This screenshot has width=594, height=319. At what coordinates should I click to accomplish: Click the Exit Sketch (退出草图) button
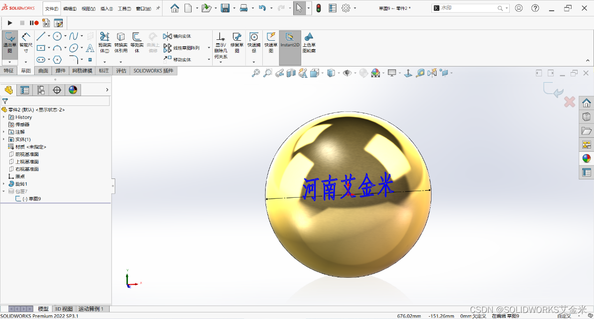click(x=10, y=43)
